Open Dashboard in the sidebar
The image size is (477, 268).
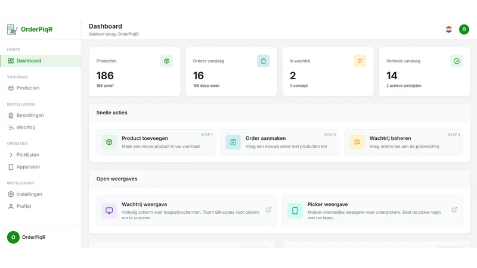click(x=41, y=61)
